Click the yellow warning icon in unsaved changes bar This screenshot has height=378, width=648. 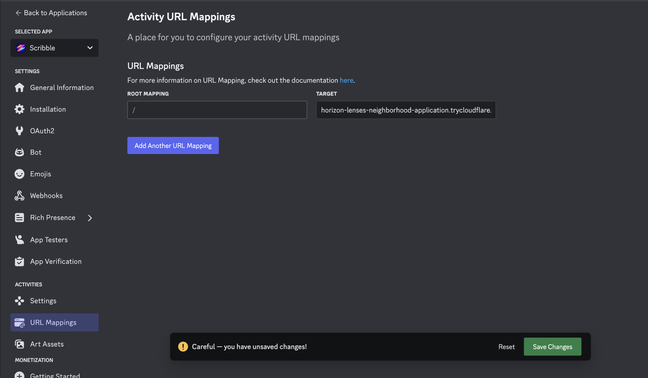tap(183, 346)
